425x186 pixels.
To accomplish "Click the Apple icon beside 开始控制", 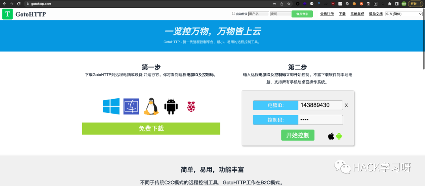I will (331, 136).
